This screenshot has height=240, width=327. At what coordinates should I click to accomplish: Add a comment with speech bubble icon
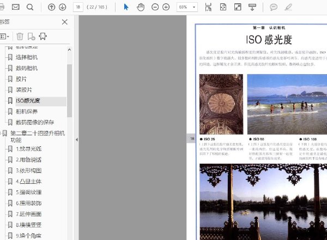click(x=274, y=7)
